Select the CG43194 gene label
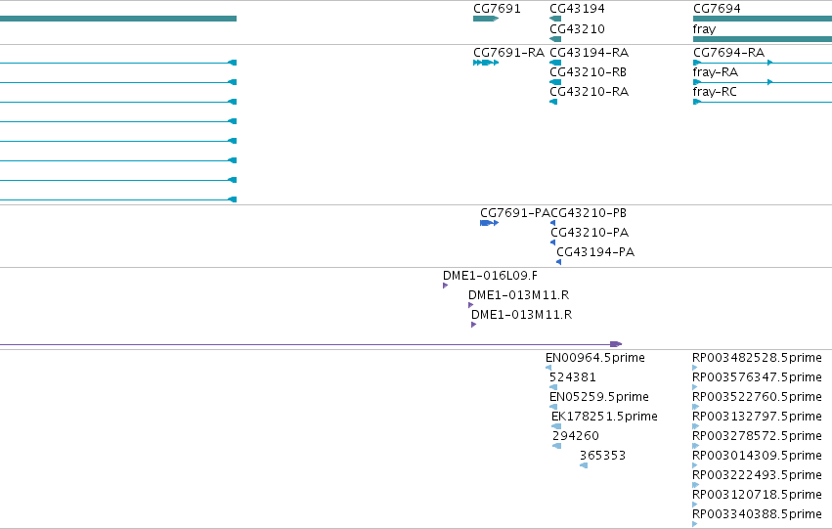The height and width of the screenshot is (529, 832). tap(577, 9)
